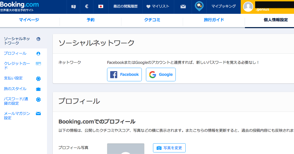This screenshot has width=294, height=154.
Task: Switch to the マイページ tab
Action: coord(29,20)
